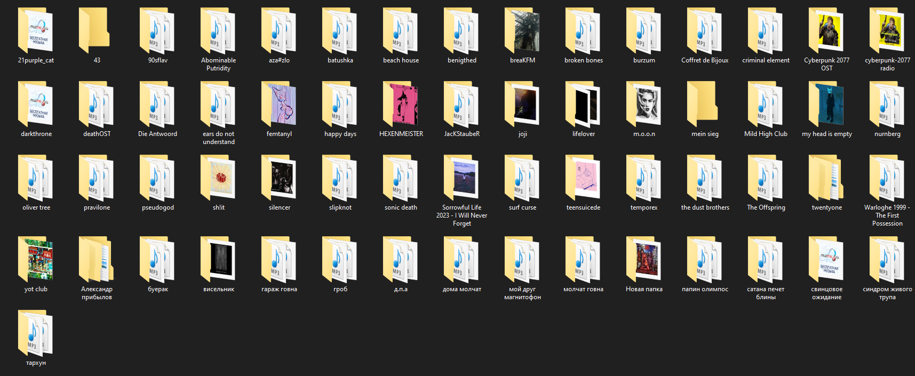
Task: Click the teensuicede folder with pink art
Action: click(583, 177)
